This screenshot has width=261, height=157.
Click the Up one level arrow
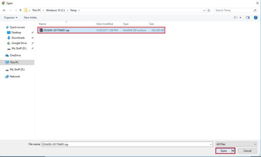[x=20, y=10]
